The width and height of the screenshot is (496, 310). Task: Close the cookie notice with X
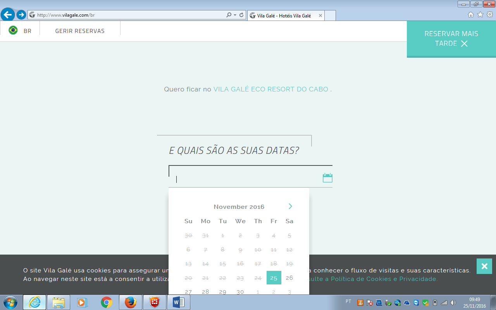[484, 266]
